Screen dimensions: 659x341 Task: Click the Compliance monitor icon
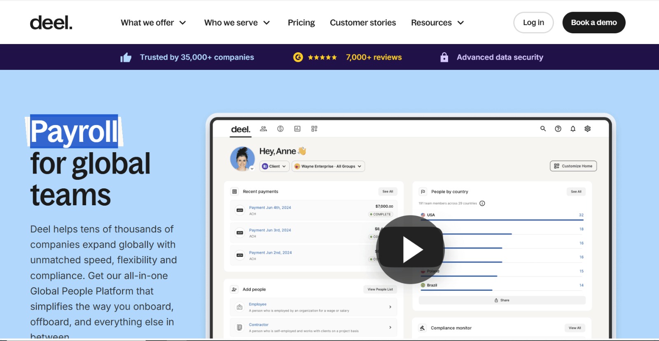coord(423,328)
